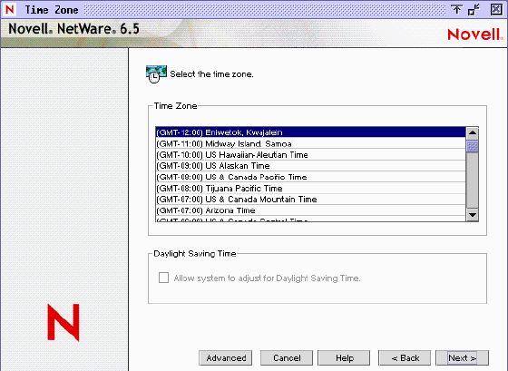Open Help for time zone
The width and height of the screenshot is (508, 371).
point(344,358)
